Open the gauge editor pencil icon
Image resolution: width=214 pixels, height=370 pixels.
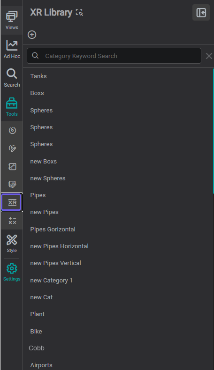12,148
